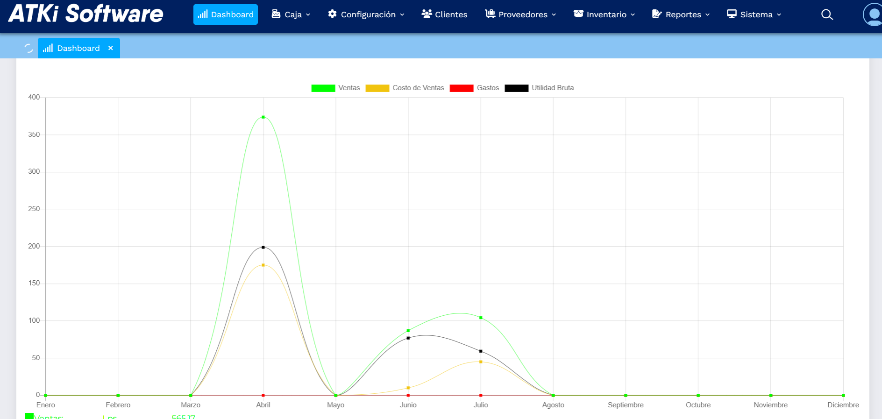The height and width of the screenshot is (419, 882).
Task: Click the ATKi Software logo
Action: (x=86, y=14)
